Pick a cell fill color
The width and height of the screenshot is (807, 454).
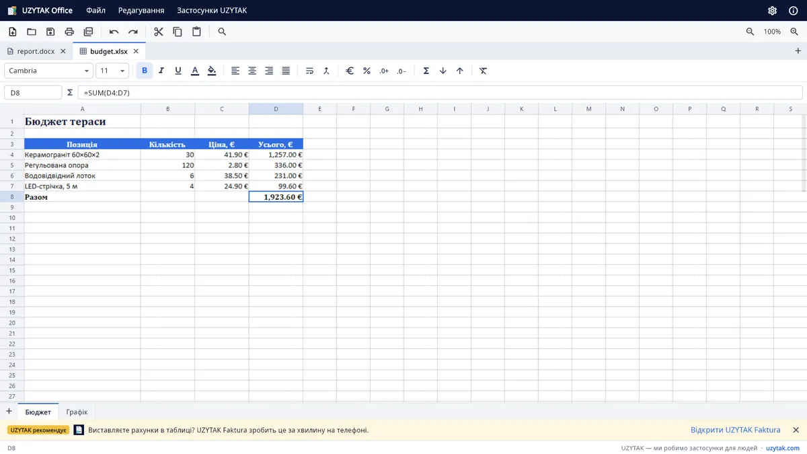click(x=212, y=71)
